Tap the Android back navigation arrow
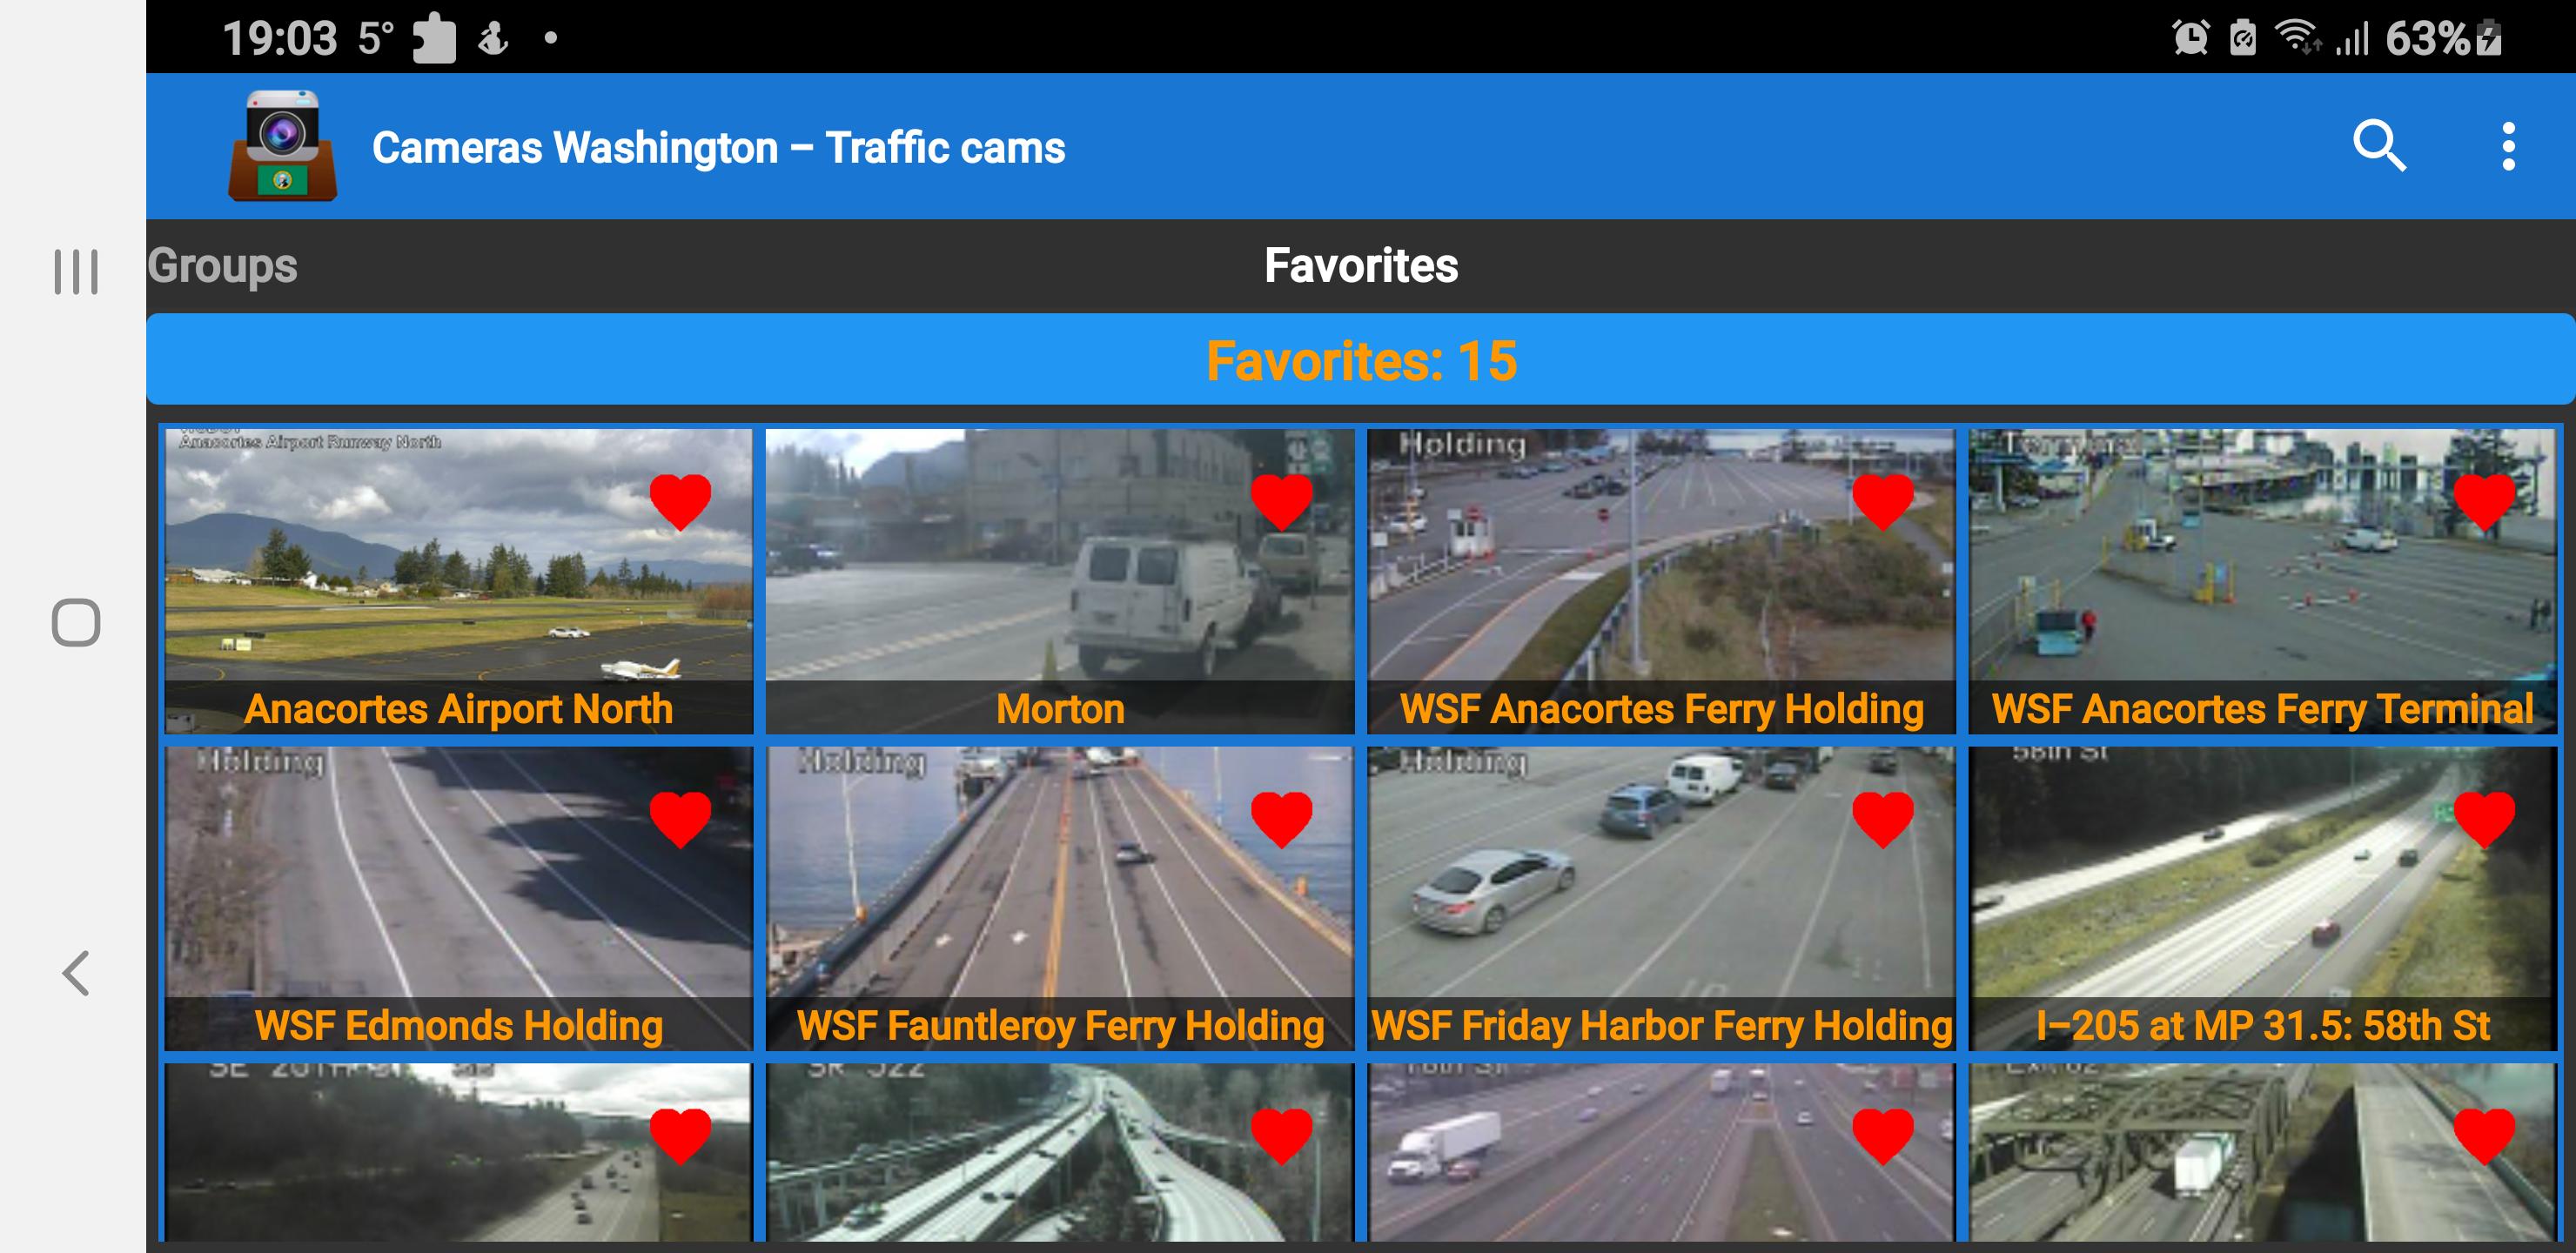The height and width of the screenshot is (1253, 2576). (76, 973)
